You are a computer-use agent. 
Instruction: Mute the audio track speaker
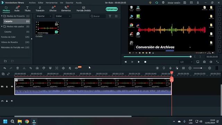coord(12,101)
